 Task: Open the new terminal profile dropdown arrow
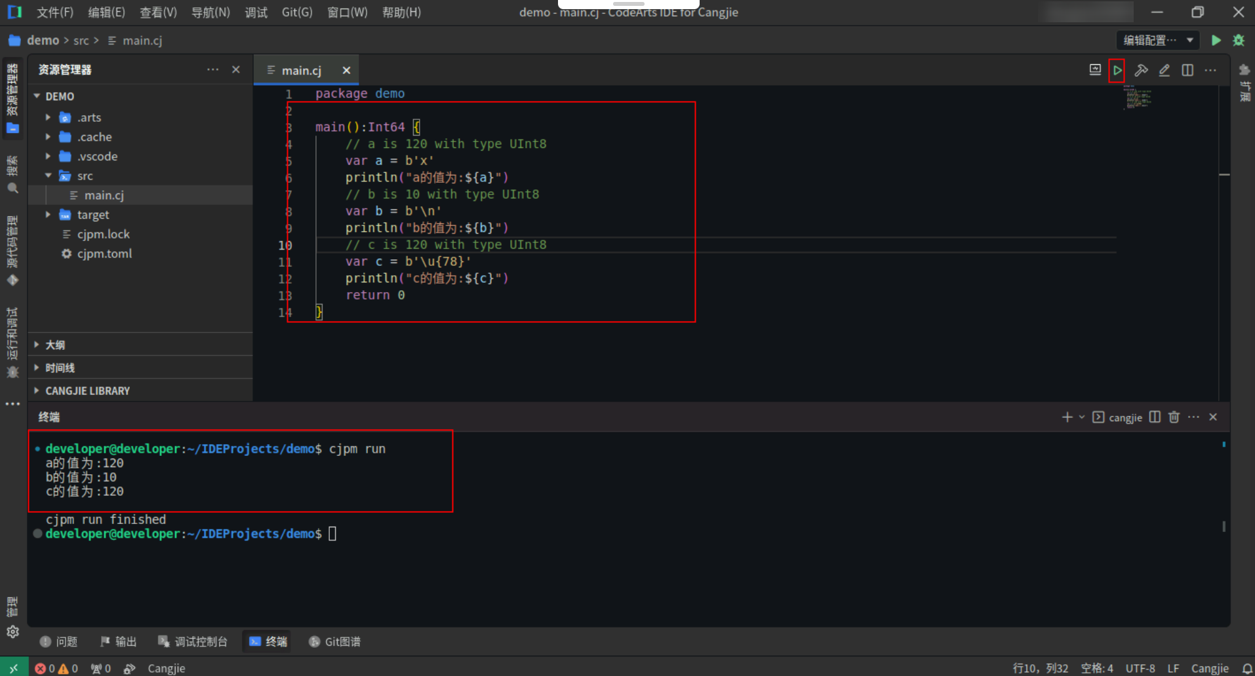click(1082, 417)
